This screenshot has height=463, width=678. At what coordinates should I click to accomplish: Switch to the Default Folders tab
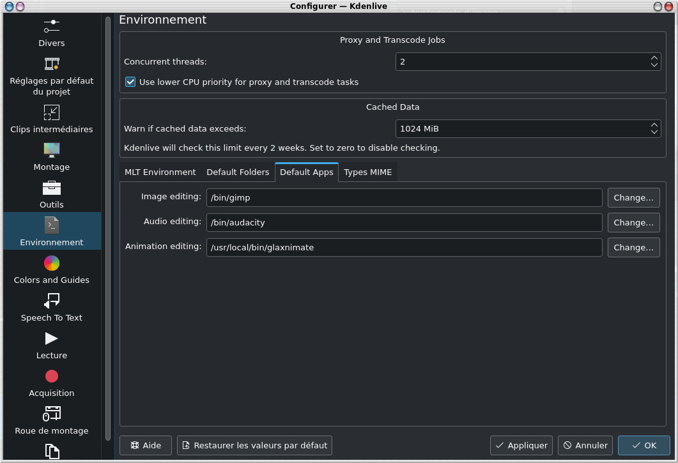coord(238,172)
